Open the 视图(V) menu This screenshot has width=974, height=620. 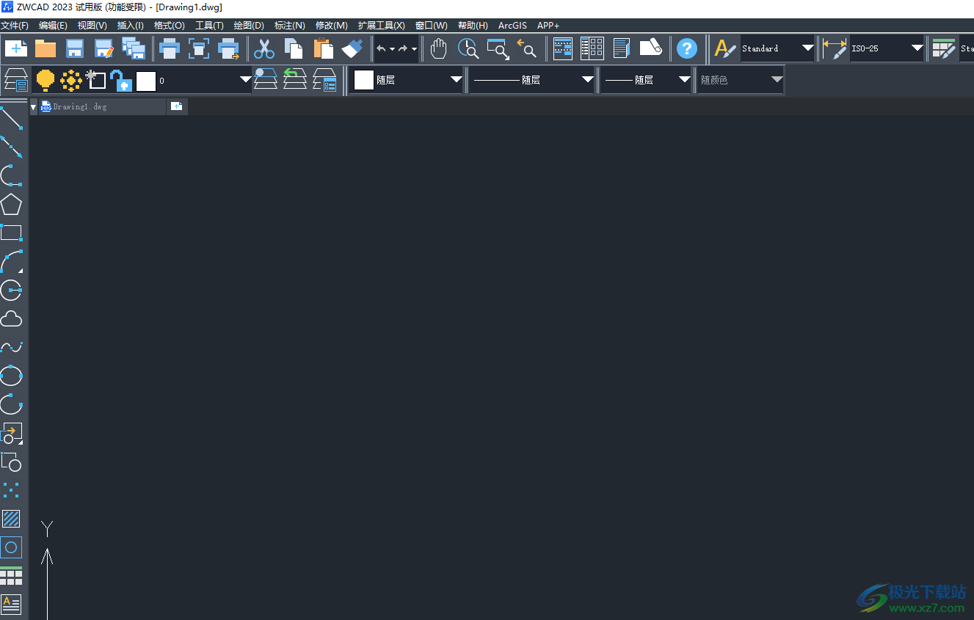point(92,26)
